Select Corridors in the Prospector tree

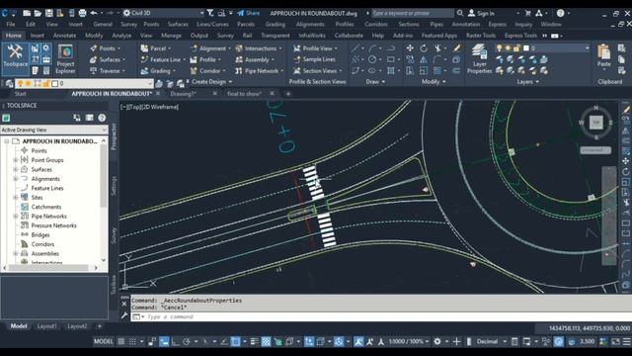tap(42, 244)
